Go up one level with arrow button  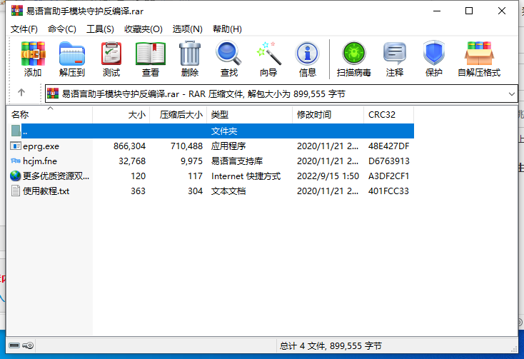pos(21,93)
